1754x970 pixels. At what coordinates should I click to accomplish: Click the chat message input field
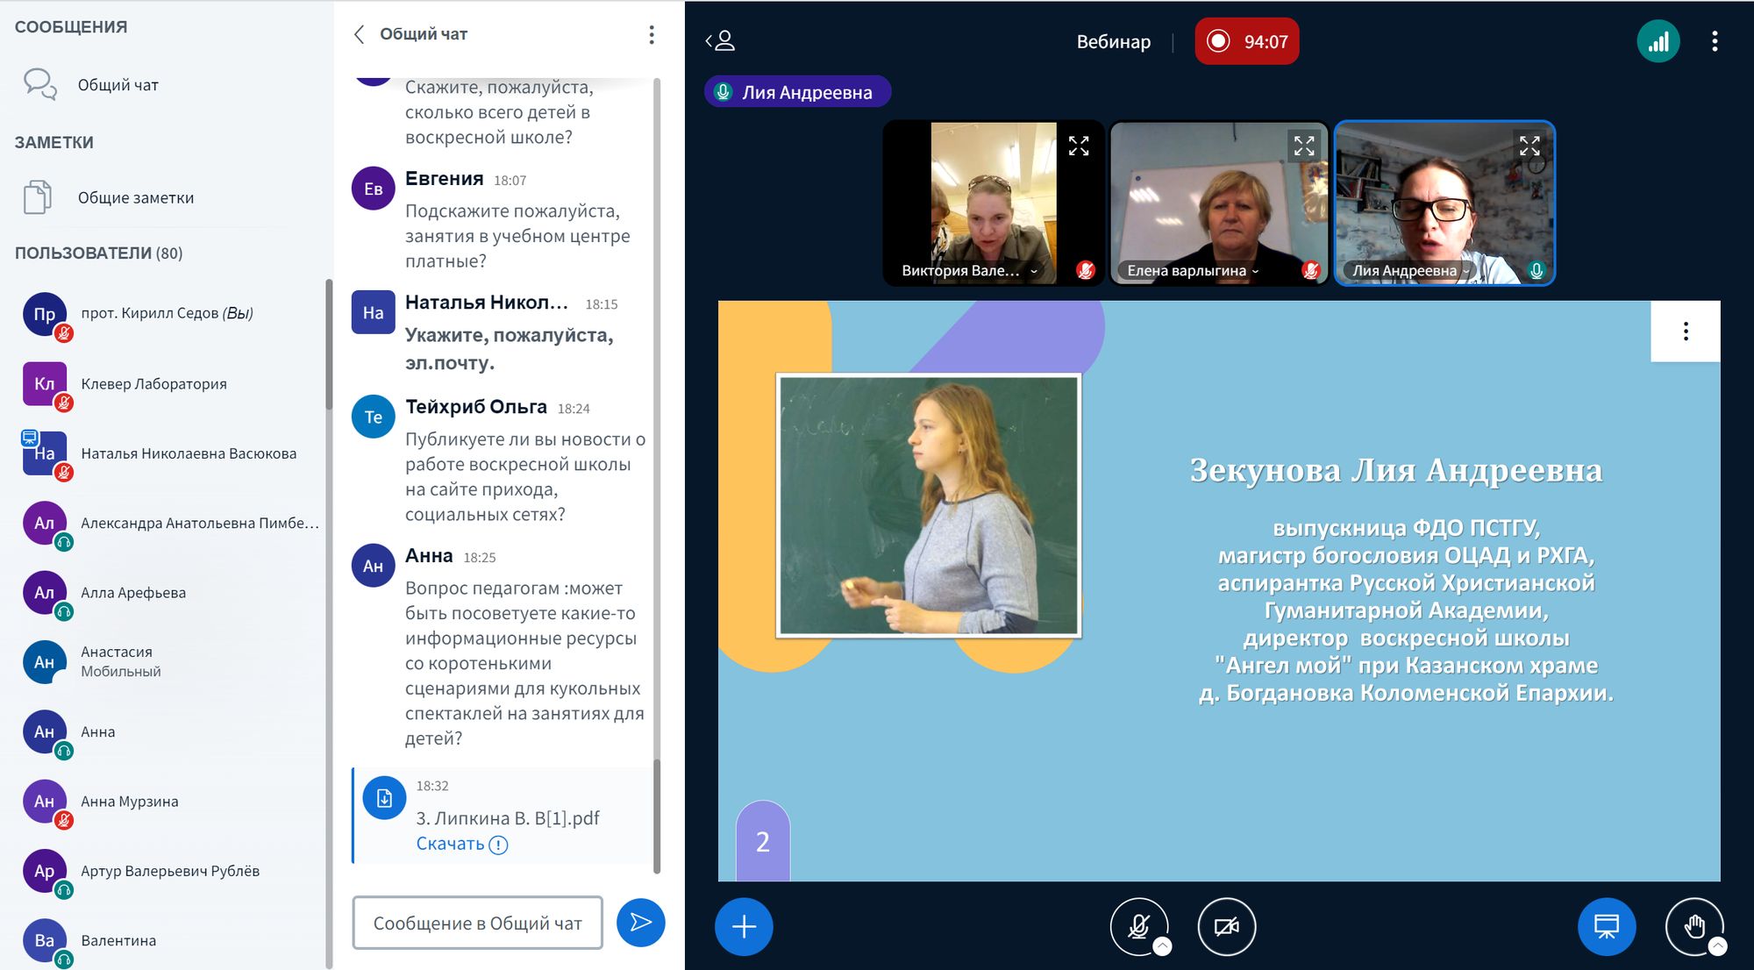click(478, 923)
